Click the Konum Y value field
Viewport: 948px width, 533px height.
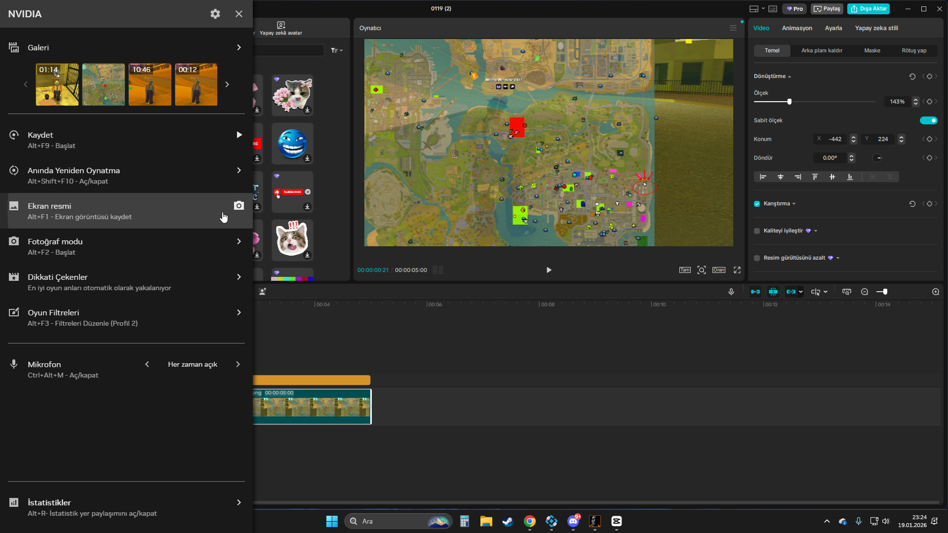click(883, 139)
